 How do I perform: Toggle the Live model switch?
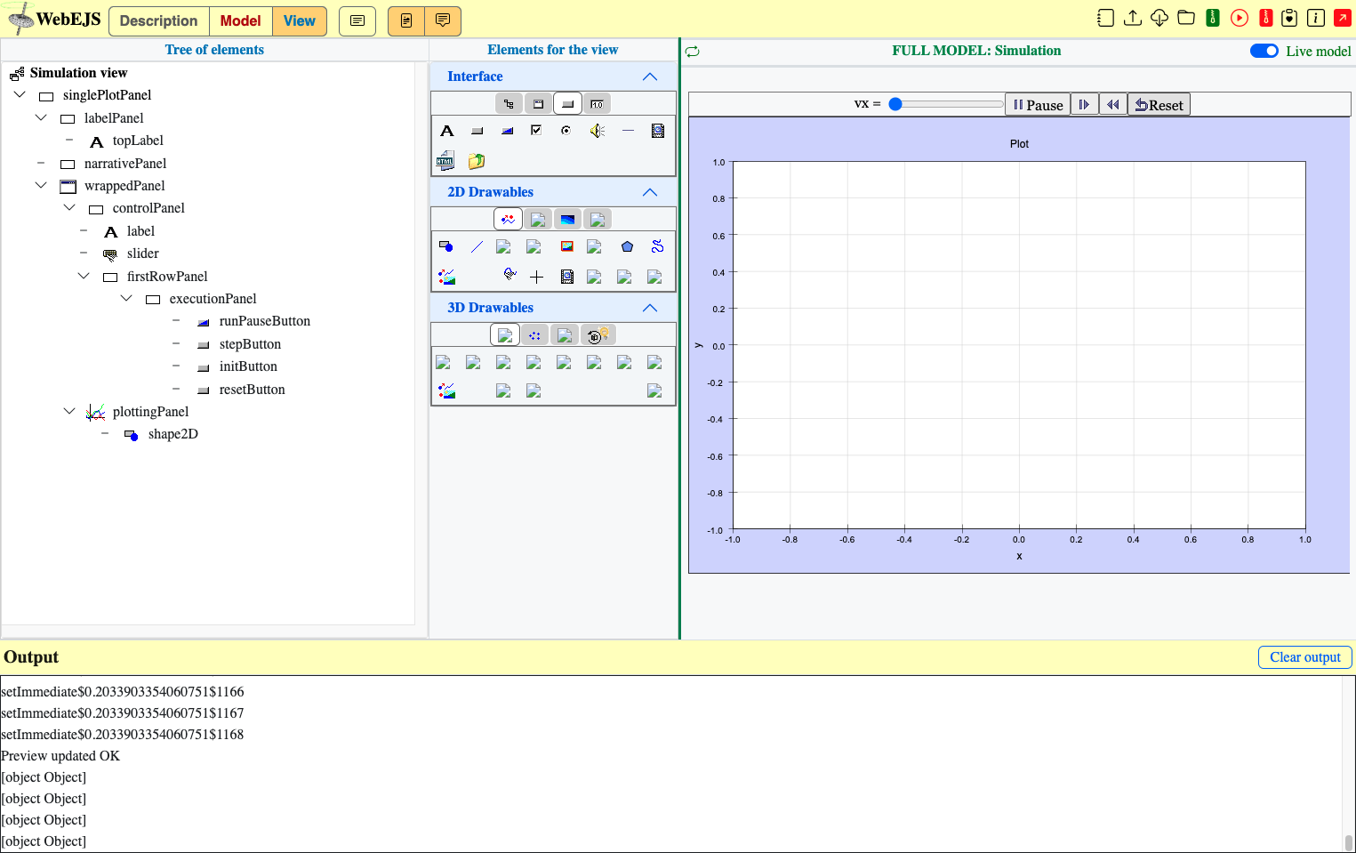(x=1264, y=51)
